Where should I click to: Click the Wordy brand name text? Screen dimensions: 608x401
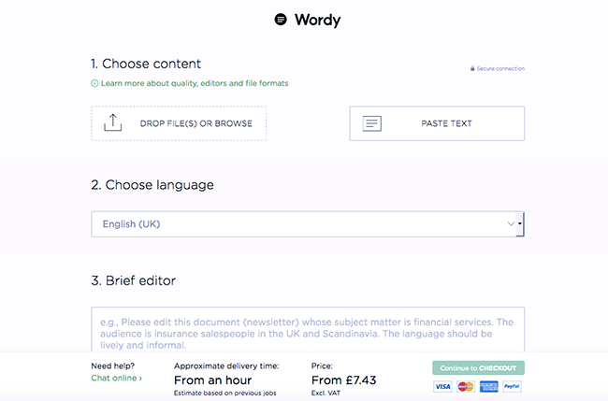pyautogui.click(x=318, y=21)
